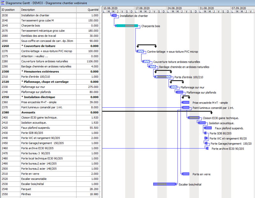Screen dimensions: 255x198
Task: Click the Quantité column header
Action: [93, 10]
